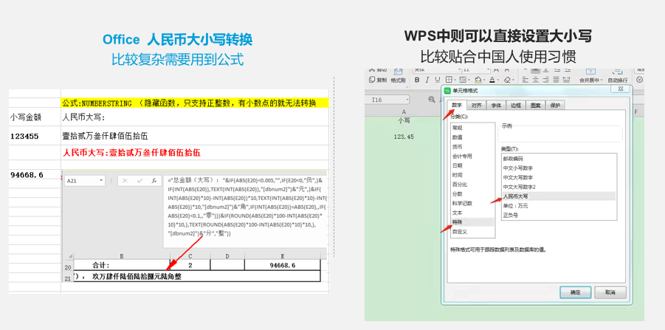
Task: Click the distributed alignment icon
Action: (x=568, y=80)
